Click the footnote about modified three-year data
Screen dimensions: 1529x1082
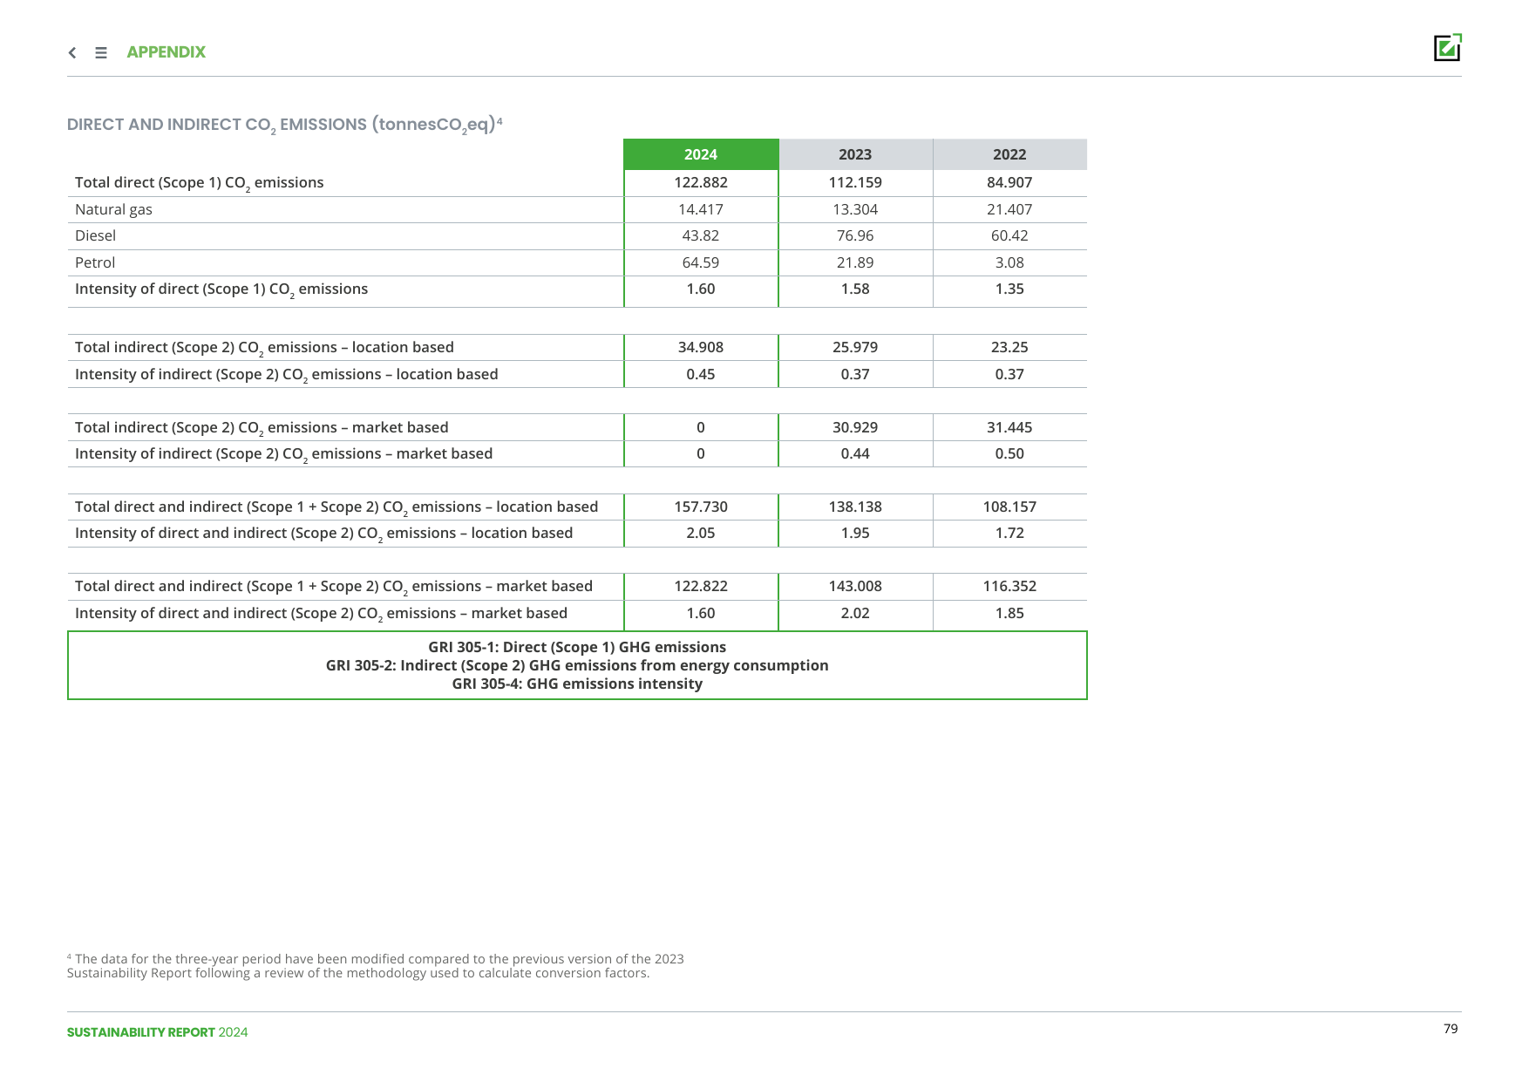[376, 966]
